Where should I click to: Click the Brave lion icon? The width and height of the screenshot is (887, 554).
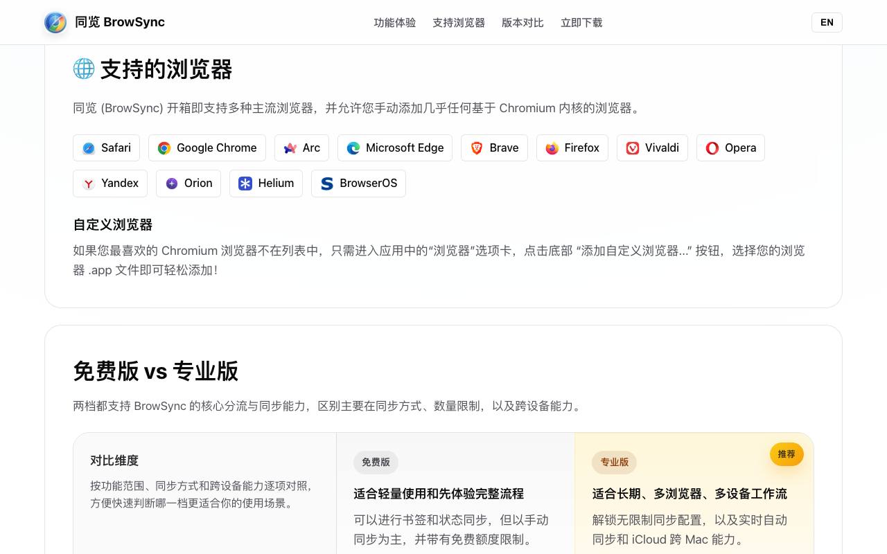(477, 148)
